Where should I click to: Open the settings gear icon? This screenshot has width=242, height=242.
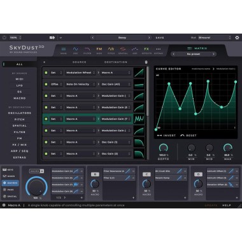pyautogui.click(x=237, y=38)
